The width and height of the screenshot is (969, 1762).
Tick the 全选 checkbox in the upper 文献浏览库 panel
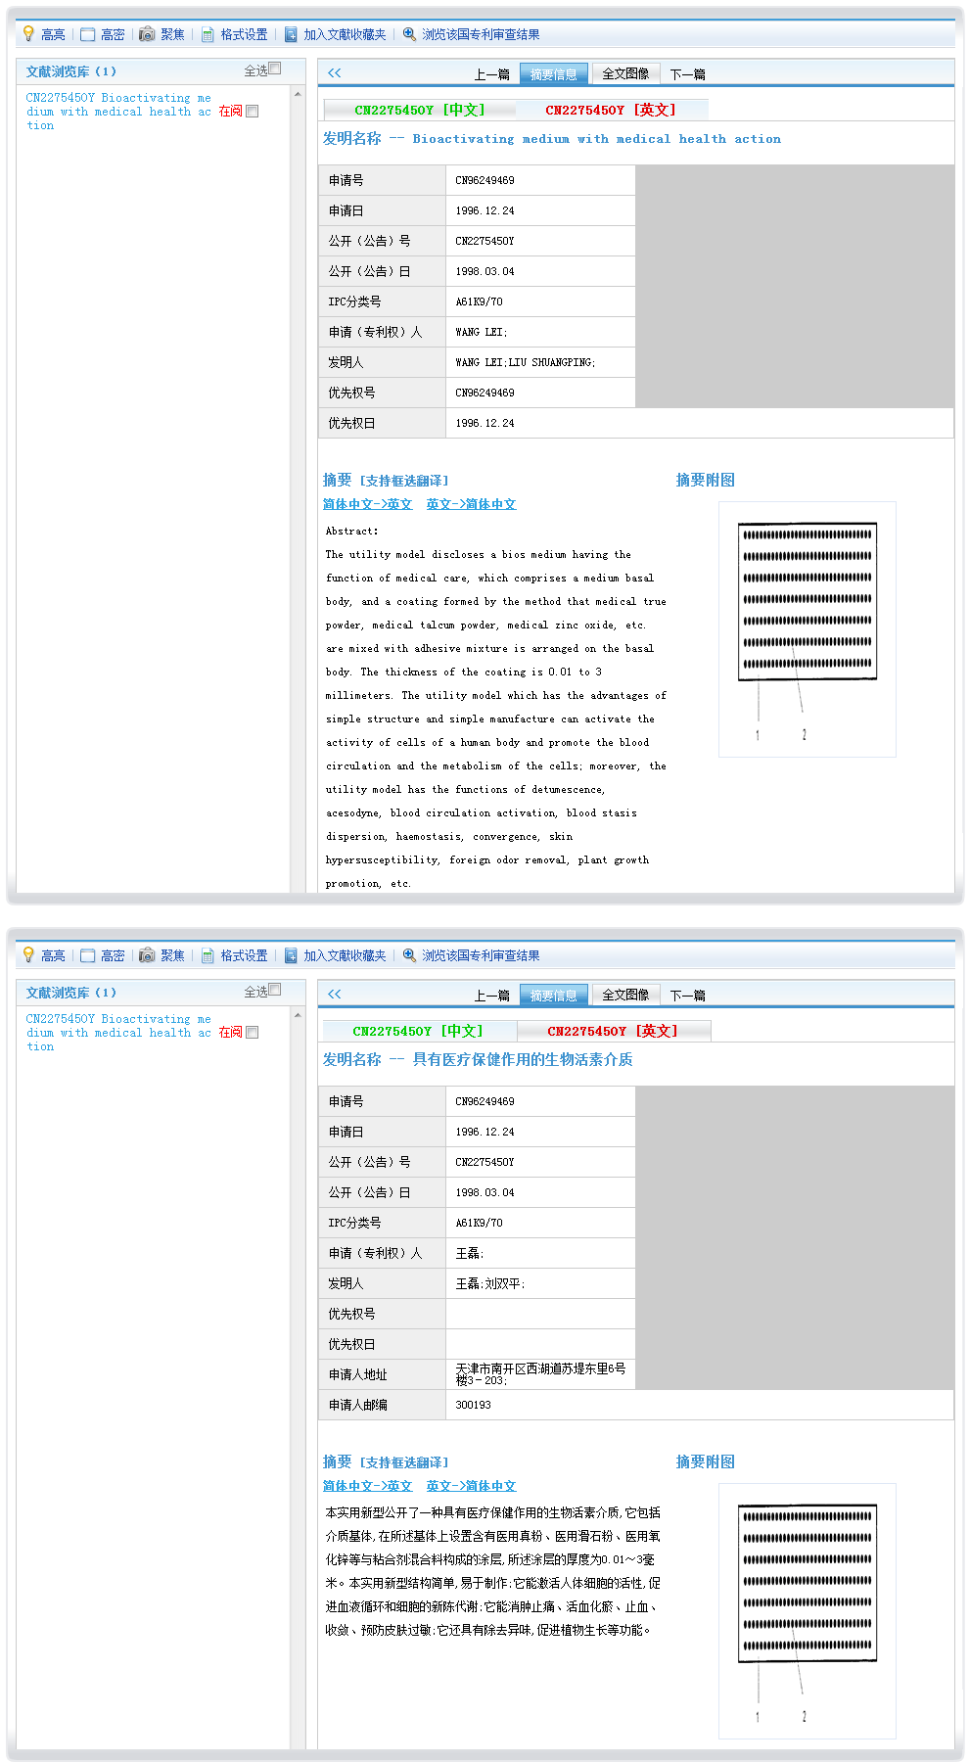275,69
